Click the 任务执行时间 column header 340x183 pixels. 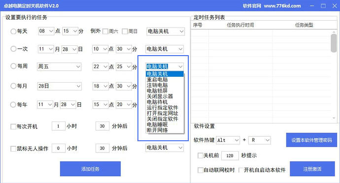pyautogui.click(x=240, y=25)
